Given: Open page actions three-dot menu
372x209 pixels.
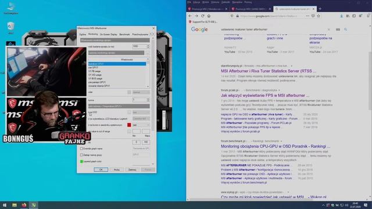Looking at the screenshot, I should (x=307, y=16).
